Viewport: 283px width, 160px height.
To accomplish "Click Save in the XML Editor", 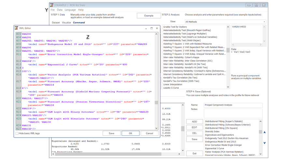I will pyautogui.click(x=112, y=133).
